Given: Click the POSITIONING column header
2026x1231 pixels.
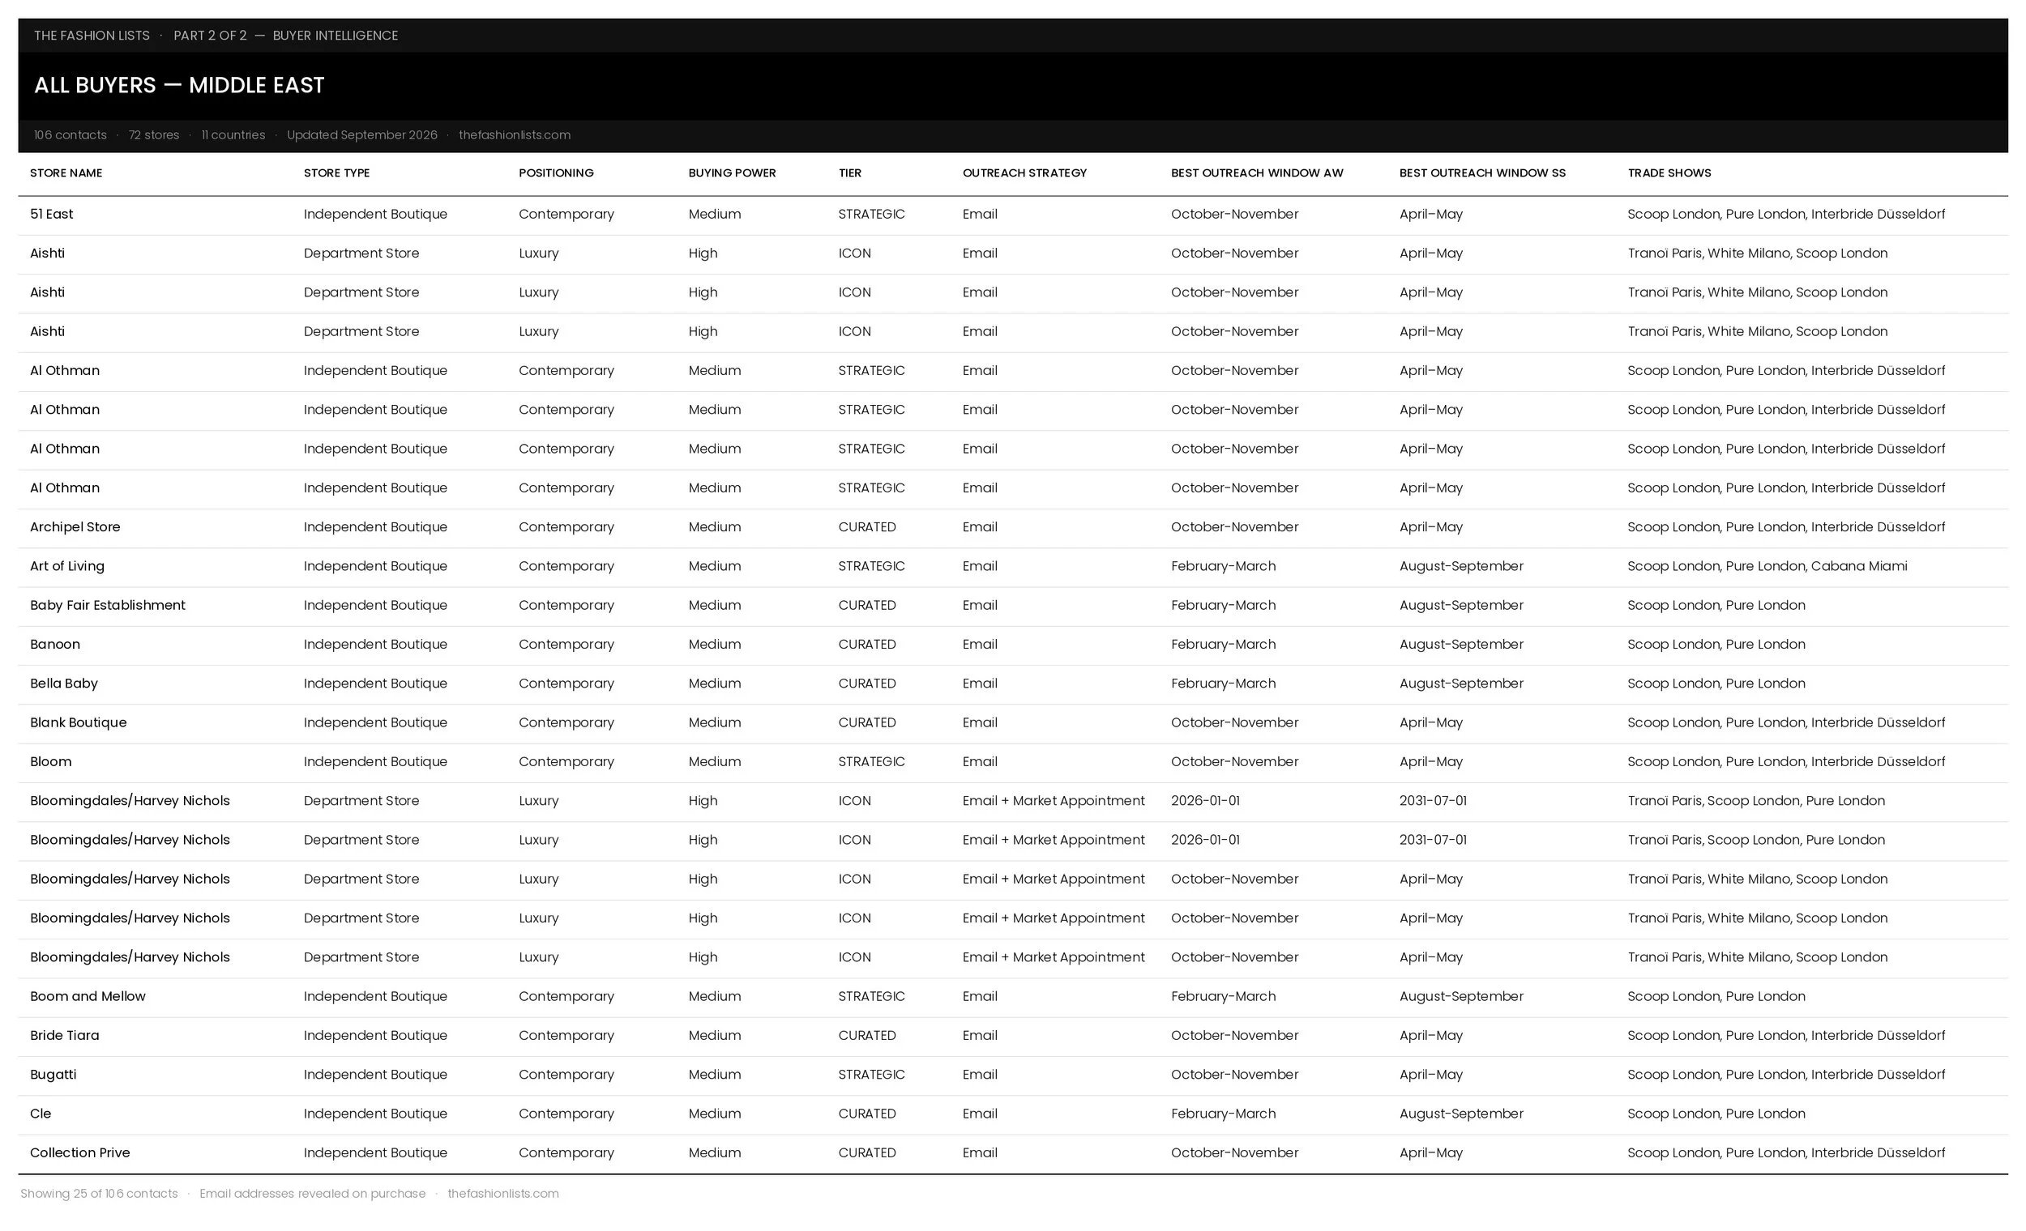Looking at the screenshot, I should pos(556,173).
